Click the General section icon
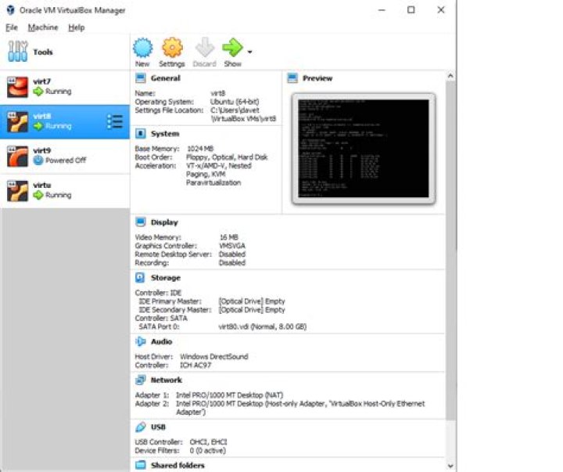Viewport: 563px width, 472px height. tap(141, 78)
